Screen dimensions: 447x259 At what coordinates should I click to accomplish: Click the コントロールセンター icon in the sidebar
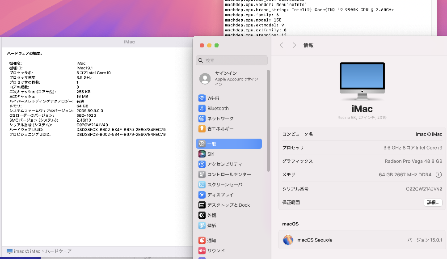(202, 174)
